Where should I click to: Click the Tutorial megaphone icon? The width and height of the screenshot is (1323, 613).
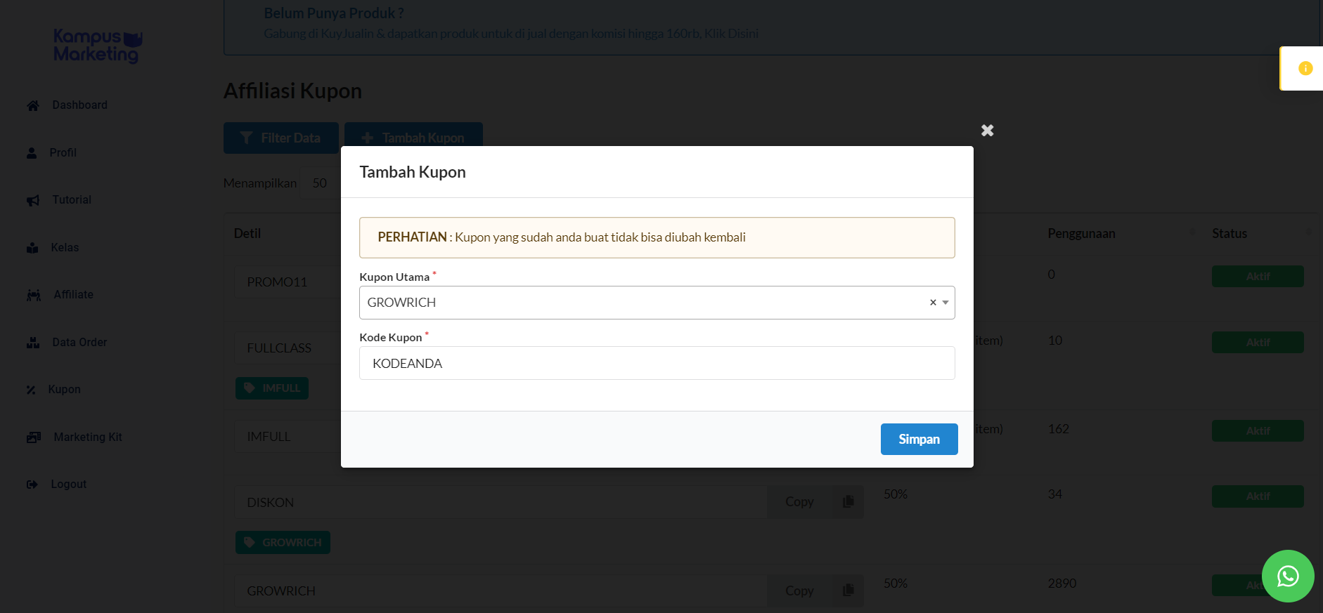point(33,200)
